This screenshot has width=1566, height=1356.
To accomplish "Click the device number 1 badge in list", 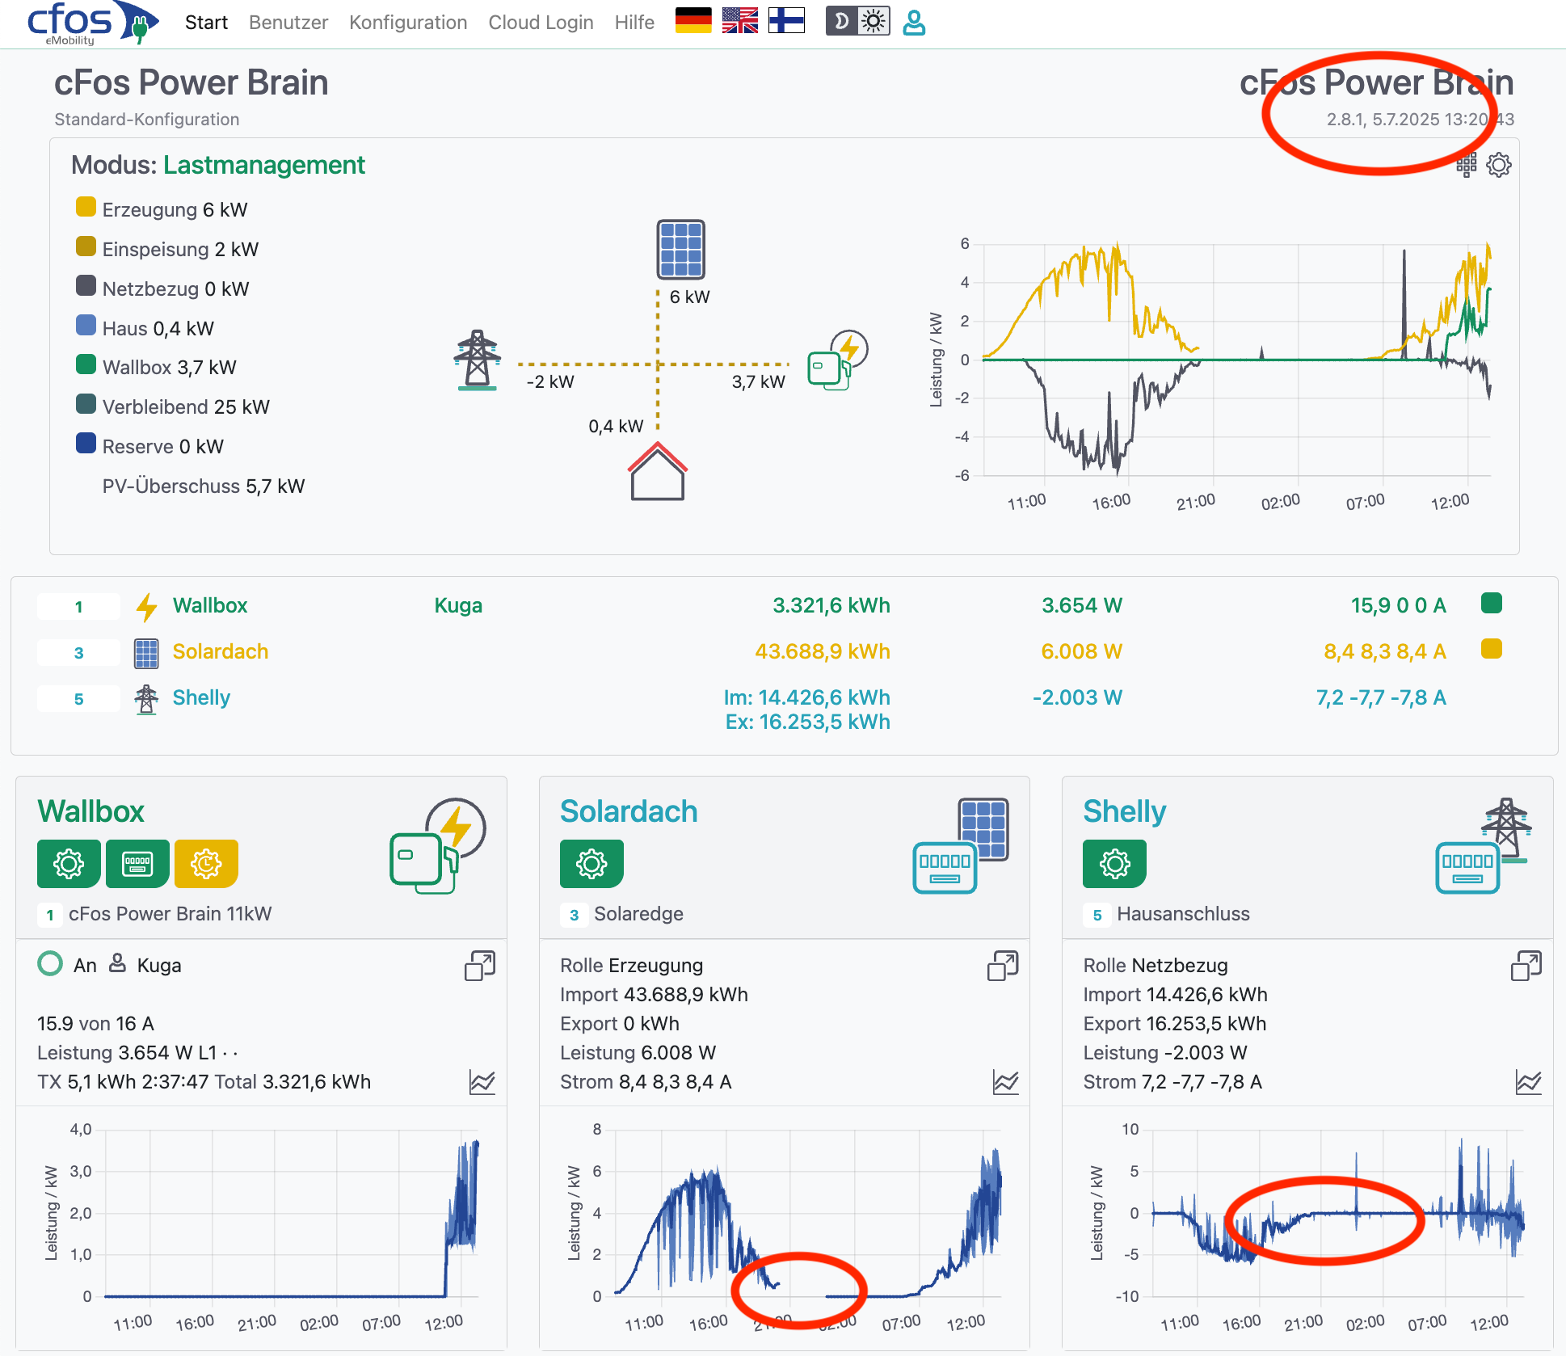I will pos(78,607).
